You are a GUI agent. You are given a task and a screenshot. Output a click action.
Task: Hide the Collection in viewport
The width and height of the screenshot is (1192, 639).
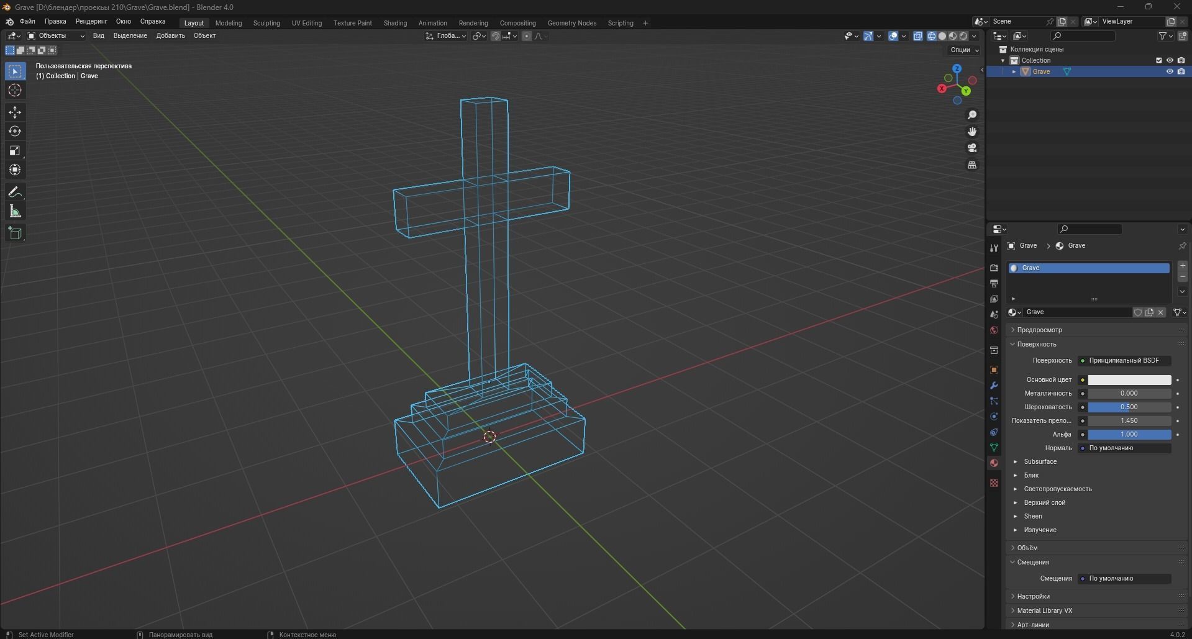[x=1170, y=60]
